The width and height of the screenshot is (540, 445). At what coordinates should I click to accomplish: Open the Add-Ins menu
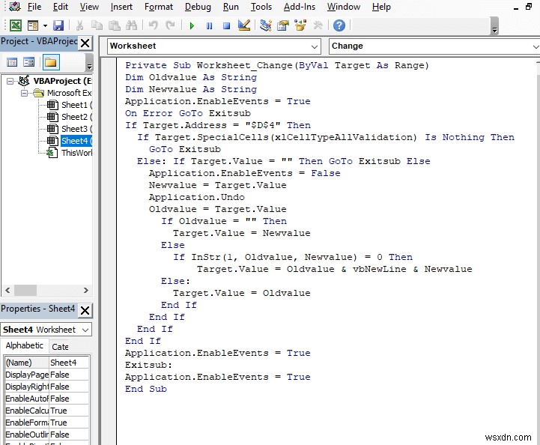(300, 7)
